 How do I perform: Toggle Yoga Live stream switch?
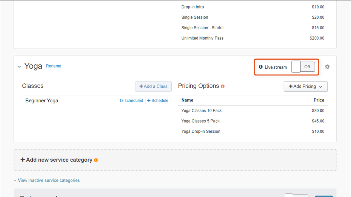point(303,67)
